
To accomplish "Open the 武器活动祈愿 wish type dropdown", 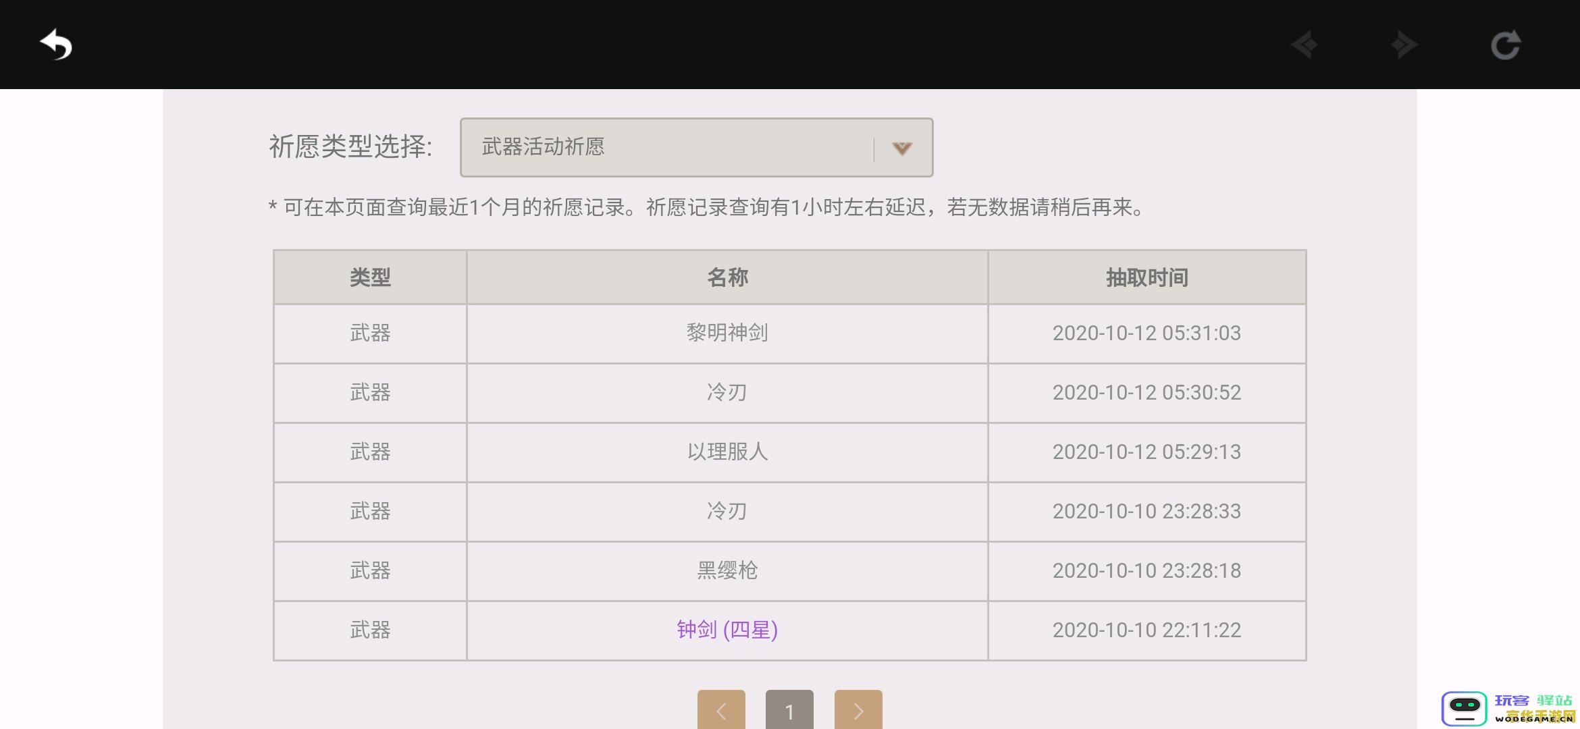I will (696, 147).
